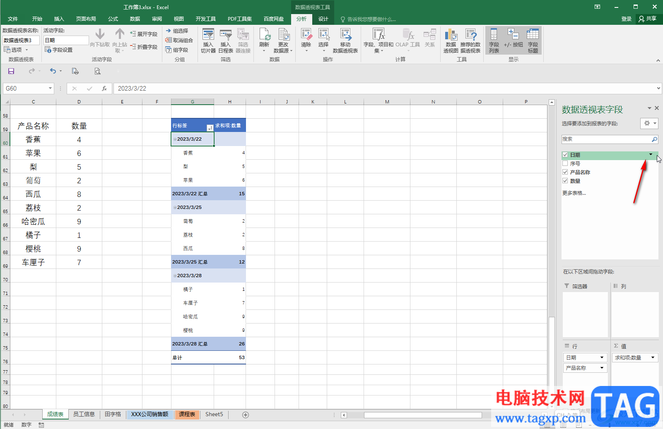This screenshot has height=429, width=663.
Task: Toggle the Field Headers display
Action: point(533,41)
